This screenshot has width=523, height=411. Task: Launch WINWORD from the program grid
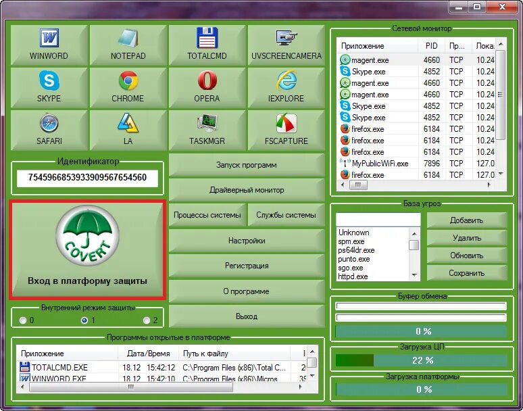click(49, 45)
